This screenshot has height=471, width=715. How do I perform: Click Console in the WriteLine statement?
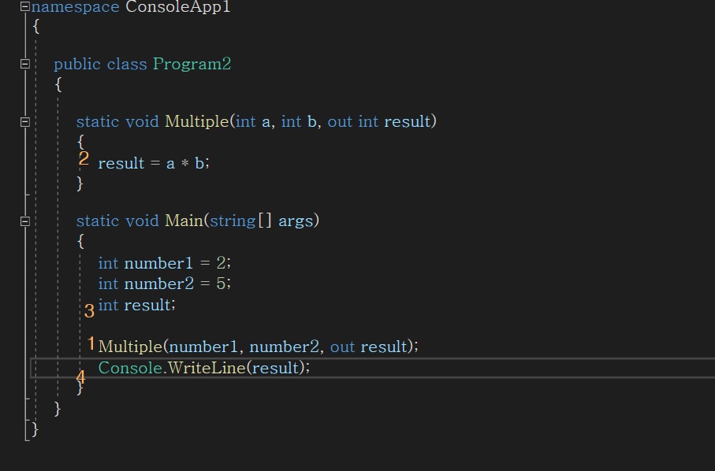[130, 368]
